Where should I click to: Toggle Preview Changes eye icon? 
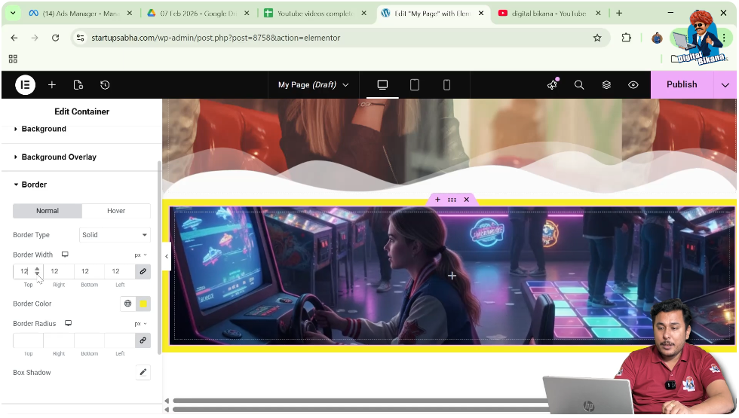633,85
